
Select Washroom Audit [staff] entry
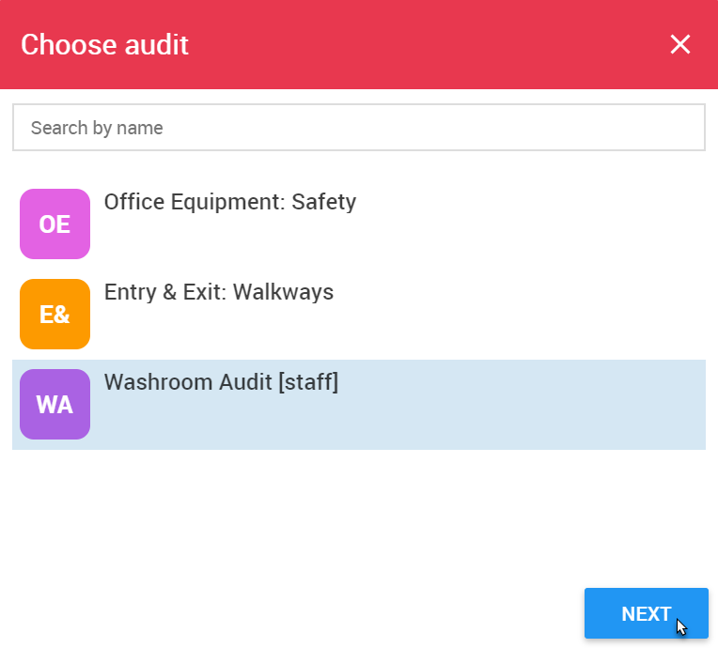click(359, 405)
